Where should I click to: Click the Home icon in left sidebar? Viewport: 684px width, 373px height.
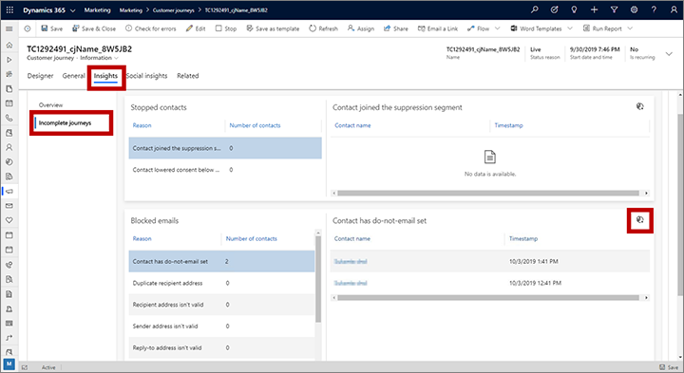pos(9,45)
